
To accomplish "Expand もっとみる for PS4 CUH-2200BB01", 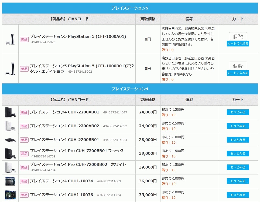I will (238, 140).
